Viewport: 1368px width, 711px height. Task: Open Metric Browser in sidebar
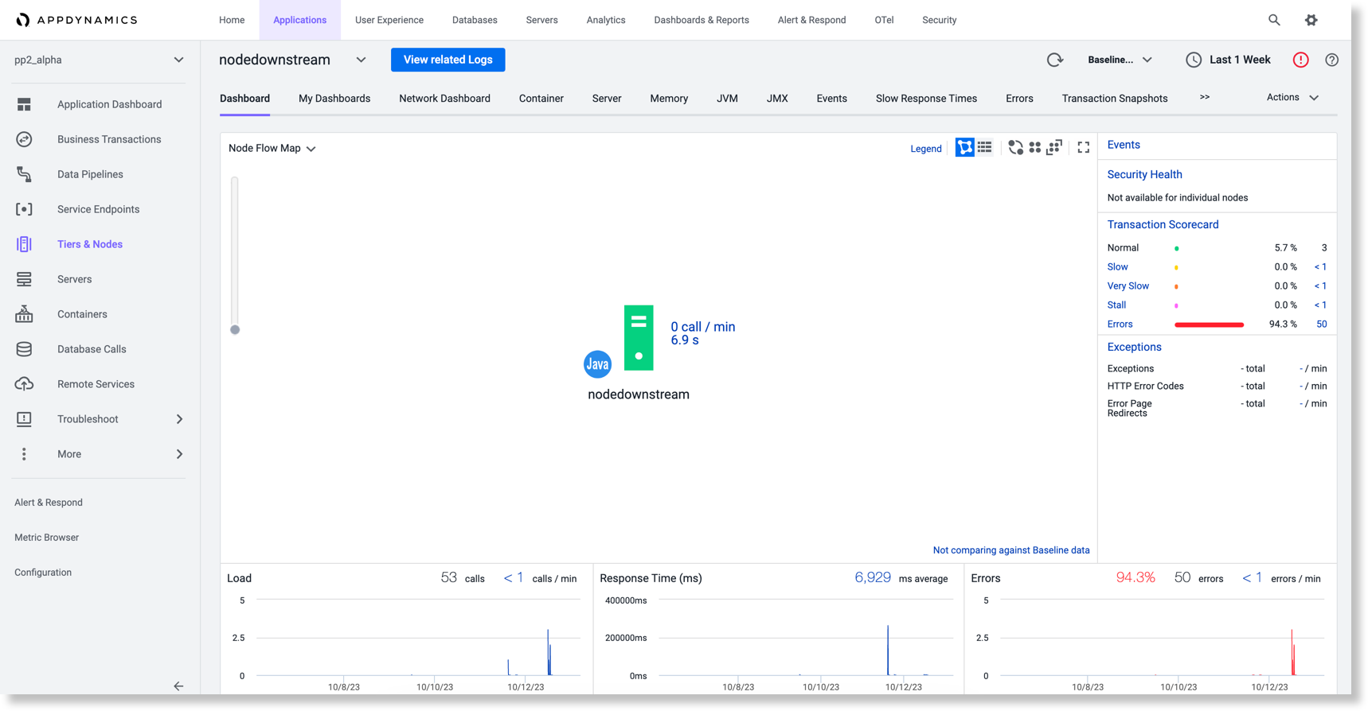(46, 538)
